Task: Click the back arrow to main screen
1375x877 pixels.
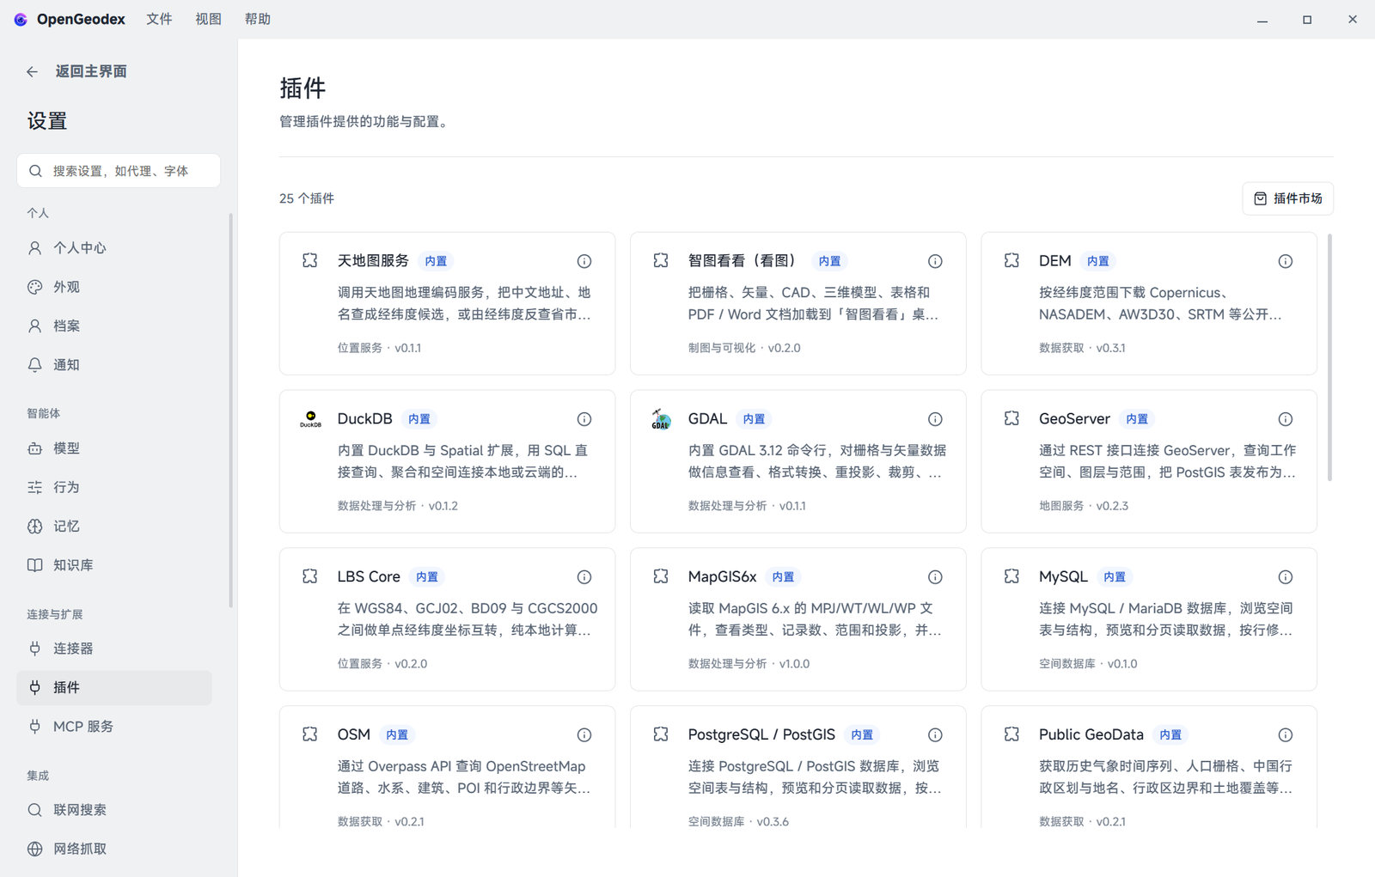Action: click(32, 71)
